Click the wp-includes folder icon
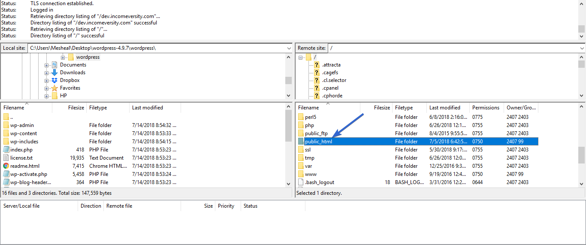The image size is (586, 245). 6,142
